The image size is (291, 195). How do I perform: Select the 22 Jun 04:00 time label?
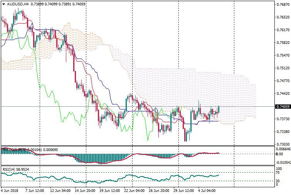coord(135,190)
